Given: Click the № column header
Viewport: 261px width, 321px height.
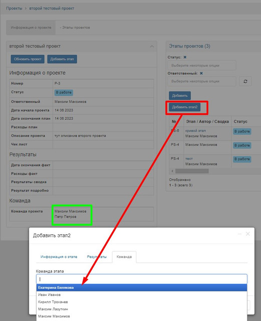Looking at the screenshot, I should tap(174, 121).
